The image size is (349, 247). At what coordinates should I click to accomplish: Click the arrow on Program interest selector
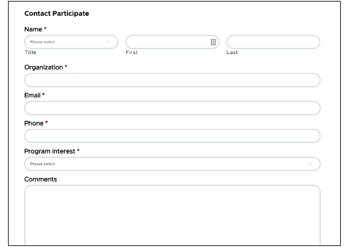(310, 164)
